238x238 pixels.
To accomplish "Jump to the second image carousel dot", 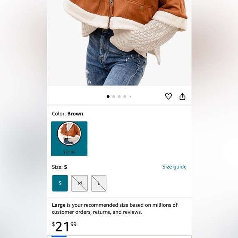I will [x=114, y=96].
